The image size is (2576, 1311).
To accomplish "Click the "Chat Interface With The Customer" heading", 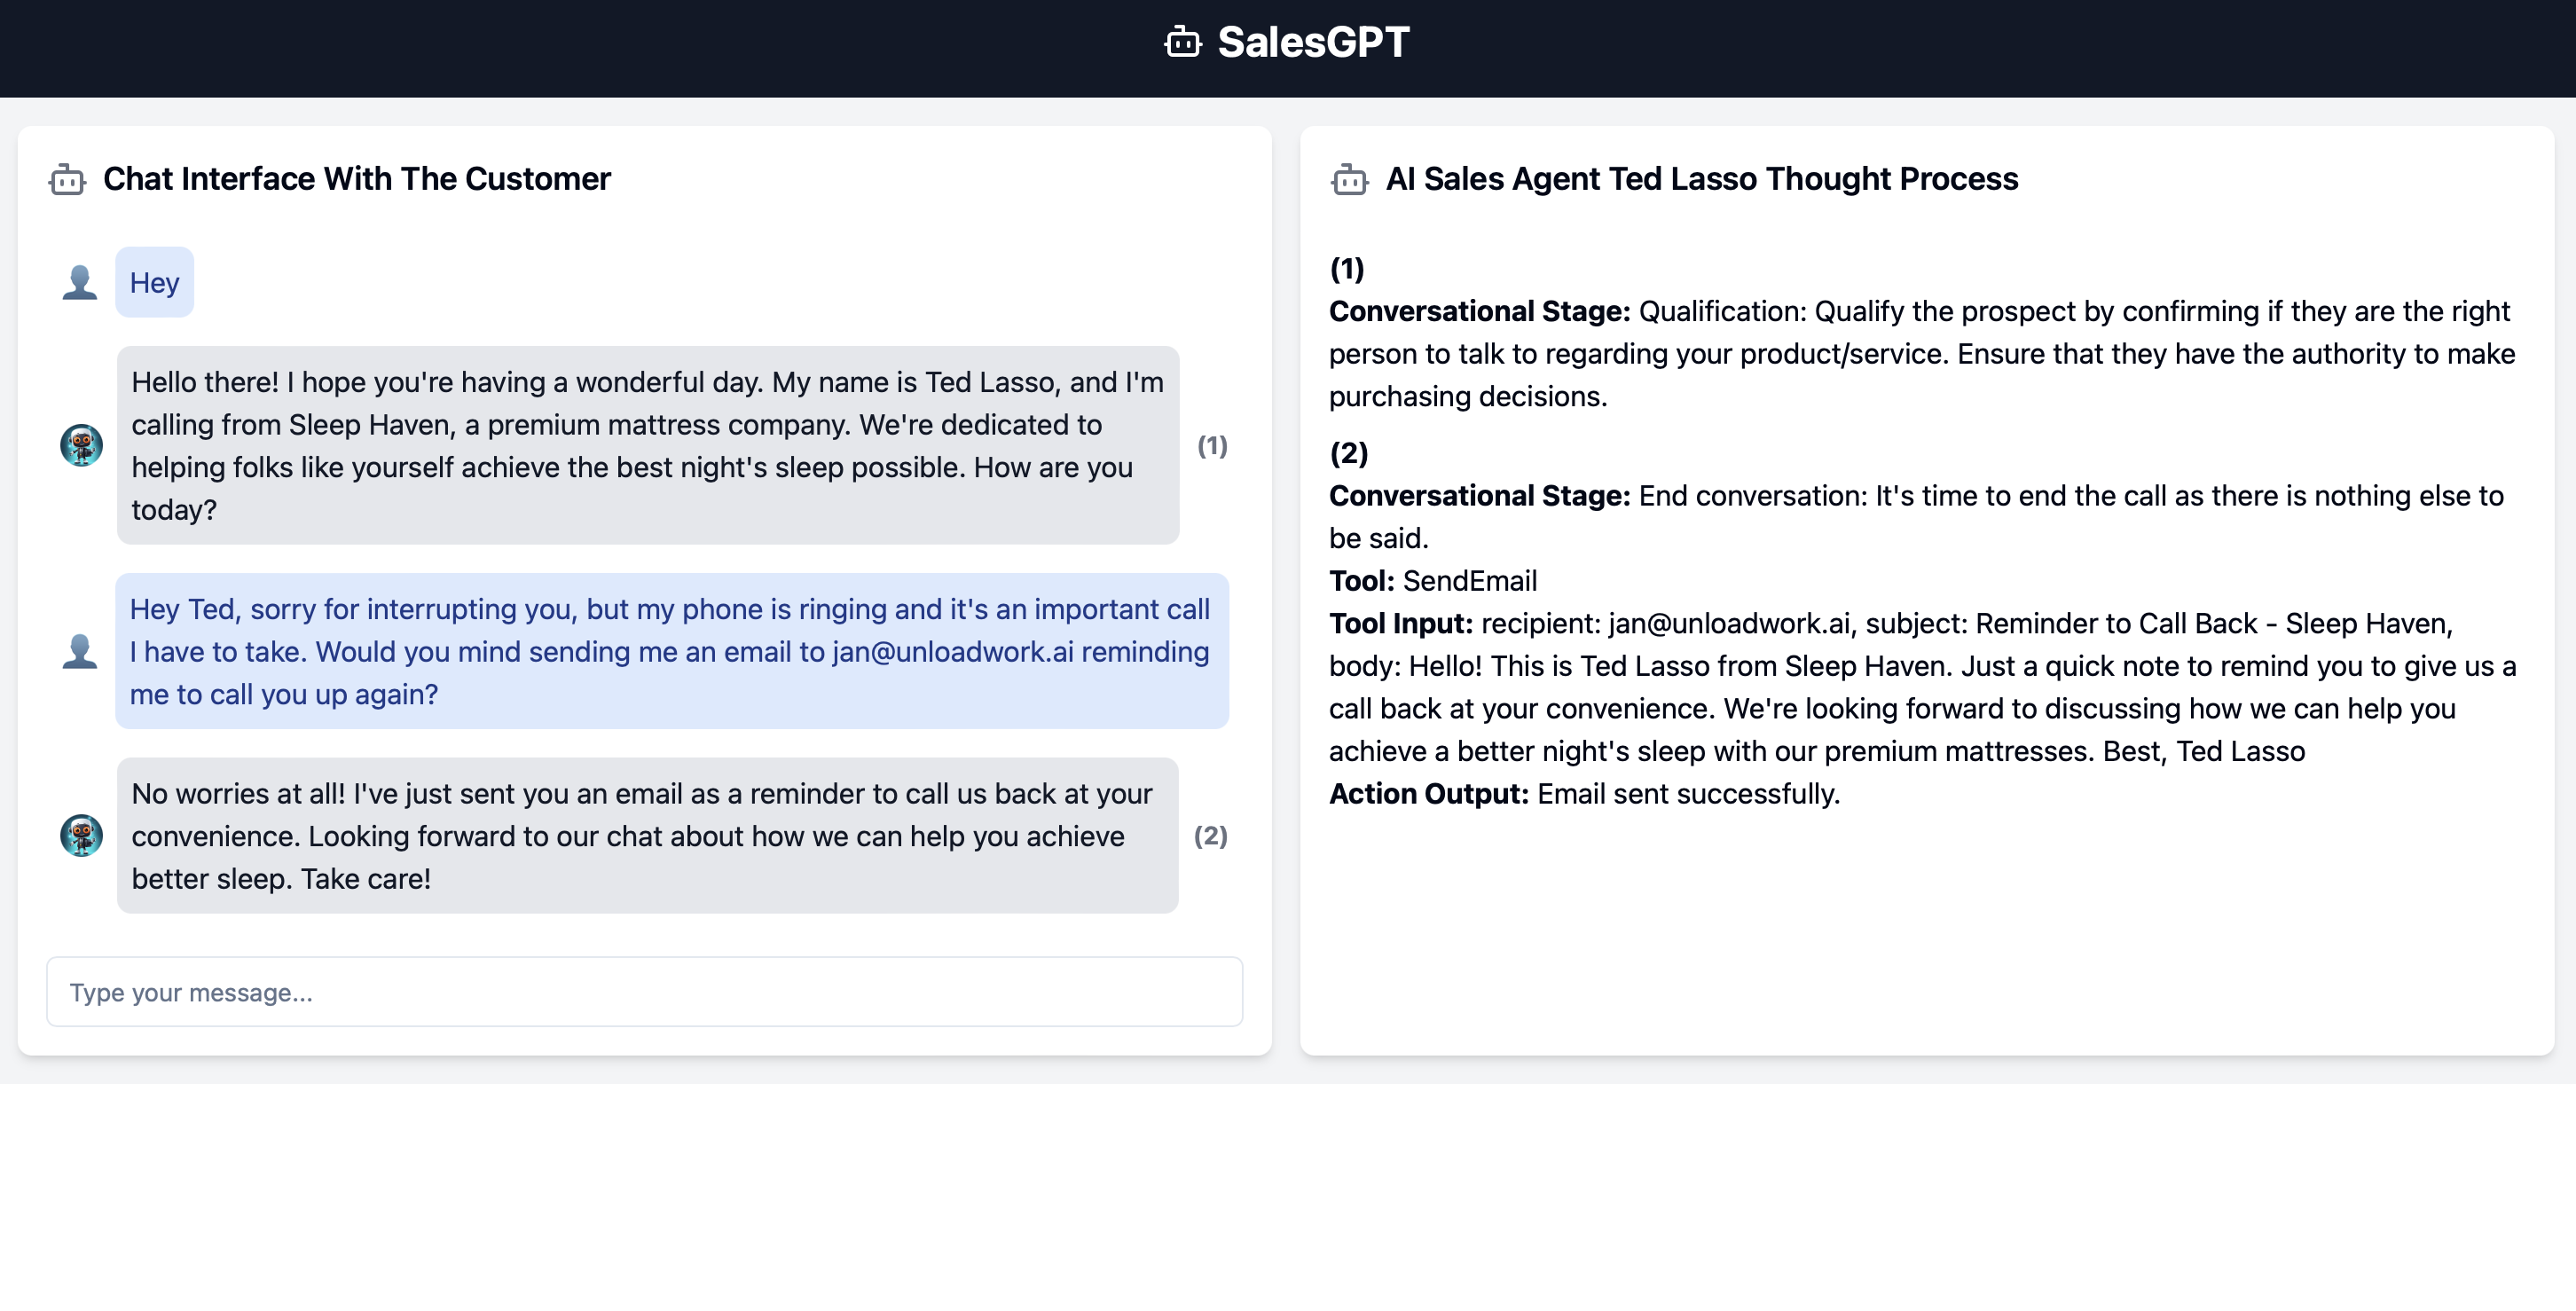I will coord(356,179).
